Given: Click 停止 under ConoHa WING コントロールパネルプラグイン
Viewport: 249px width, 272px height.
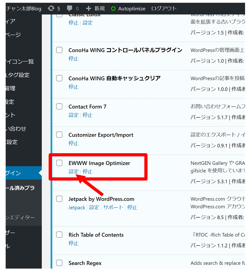Looking at the screenshot, I should pyautogui.click(x=73, y=59).
